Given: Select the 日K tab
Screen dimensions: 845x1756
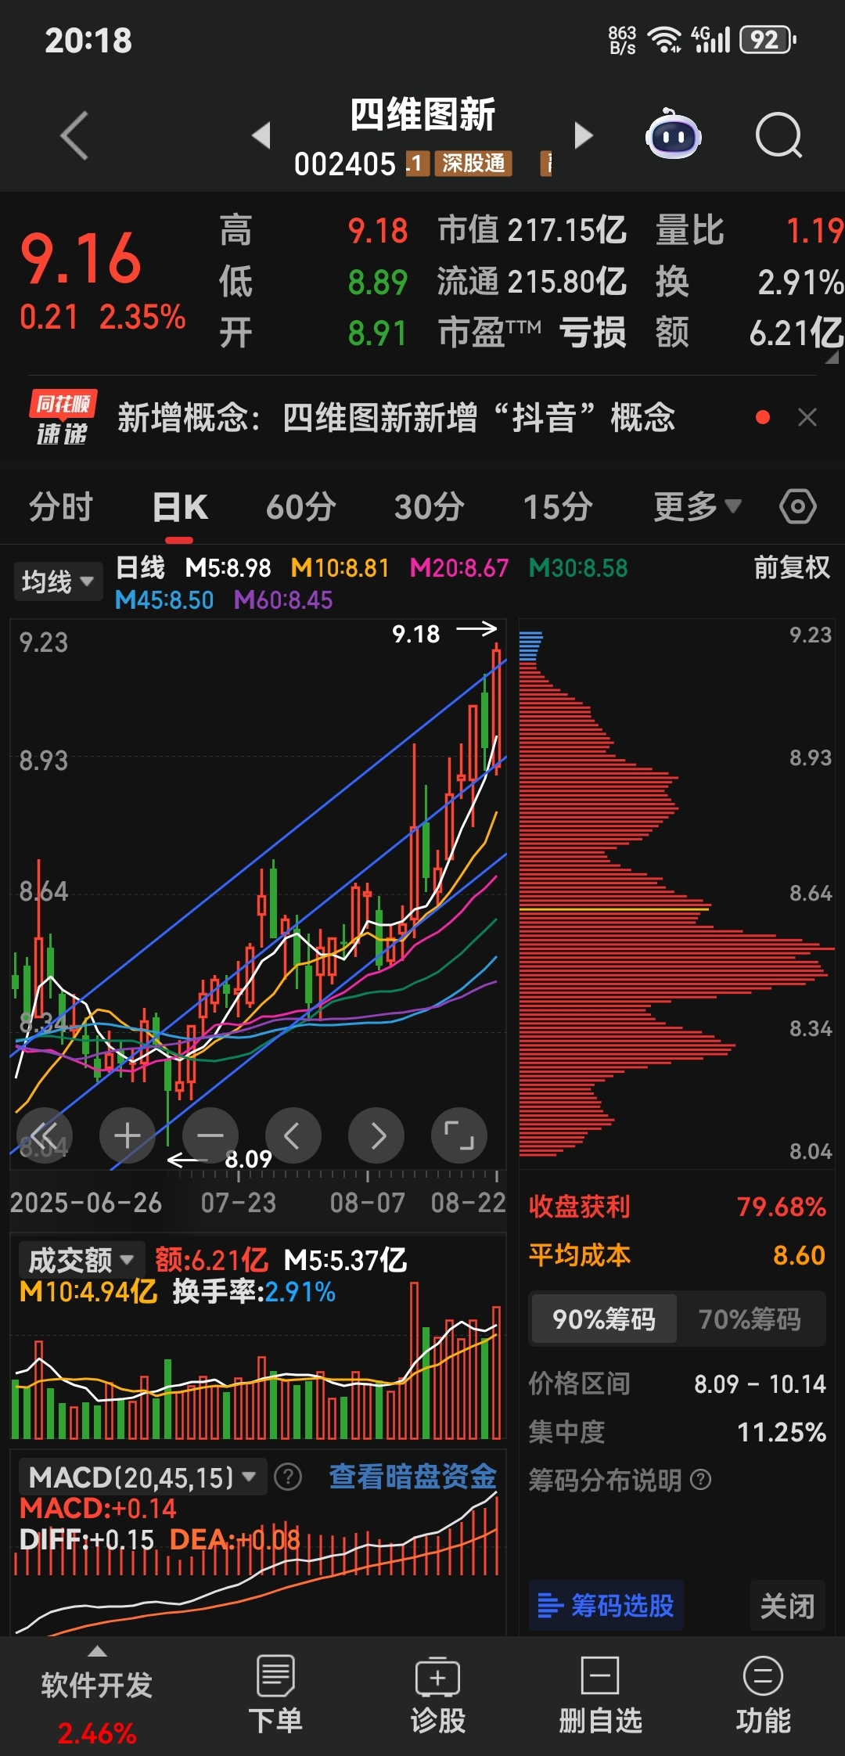Looking at the screenshot, I should click(180, 507).
